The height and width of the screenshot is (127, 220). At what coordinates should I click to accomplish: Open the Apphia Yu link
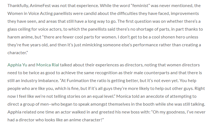click(x=17, y=65)
